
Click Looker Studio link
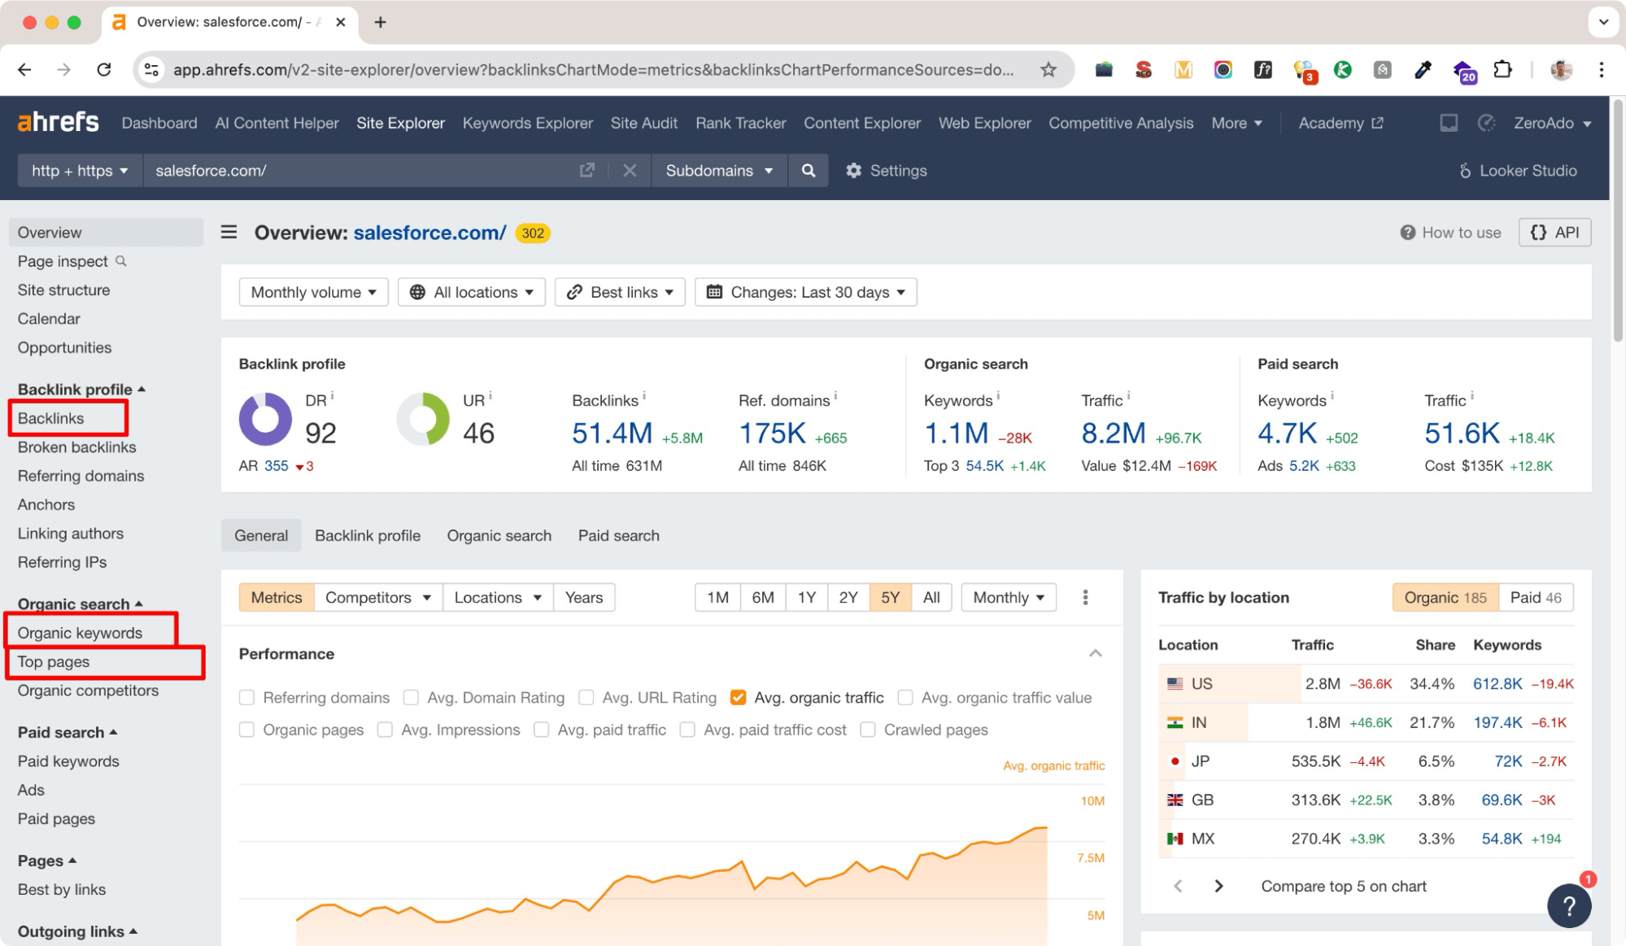[1518, 171]
